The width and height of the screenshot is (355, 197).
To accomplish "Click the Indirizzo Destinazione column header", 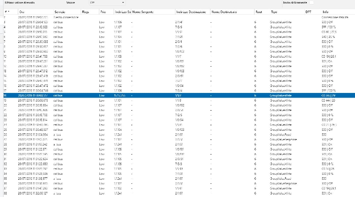I will pyautogui.click(x=193, y=12).
